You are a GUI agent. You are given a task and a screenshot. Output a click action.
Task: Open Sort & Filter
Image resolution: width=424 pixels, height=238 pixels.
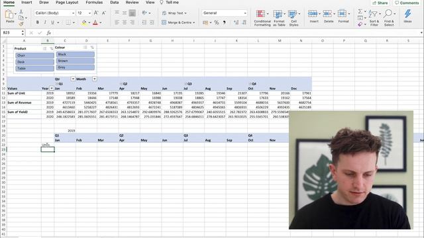(x=374, y=18)
